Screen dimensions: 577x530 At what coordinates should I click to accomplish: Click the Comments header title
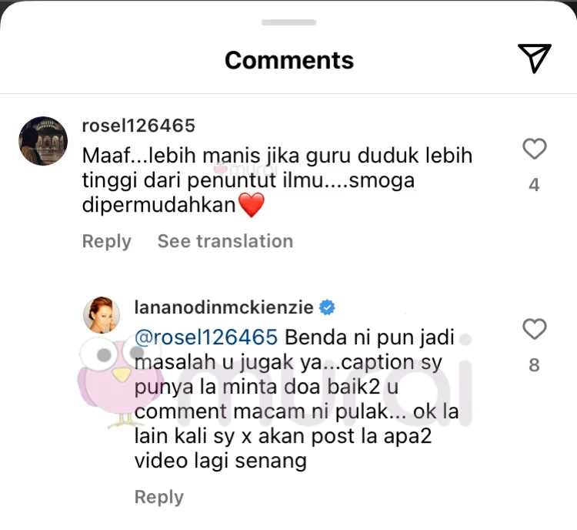(289, 60)
